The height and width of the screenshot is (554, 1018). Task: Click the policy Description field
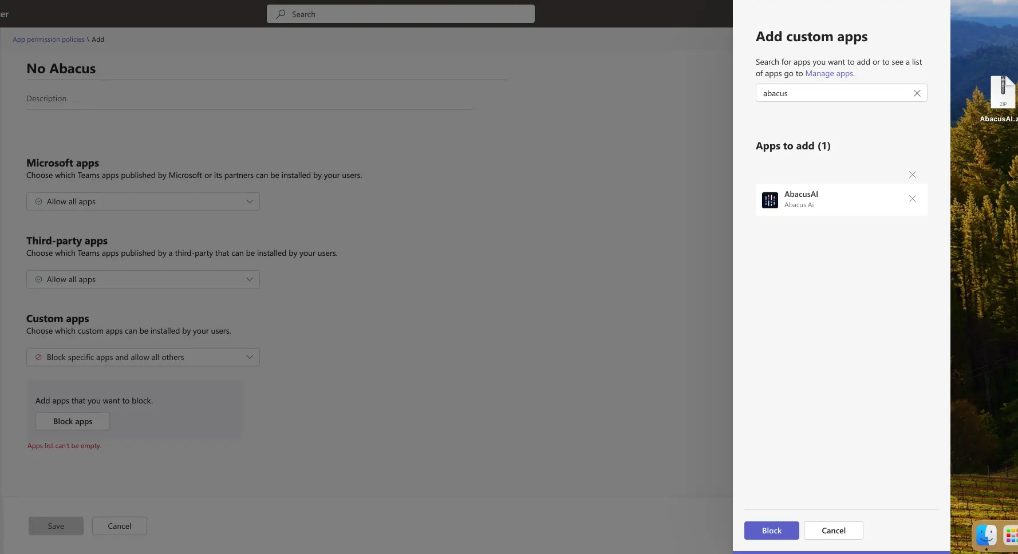coord(249,99)
